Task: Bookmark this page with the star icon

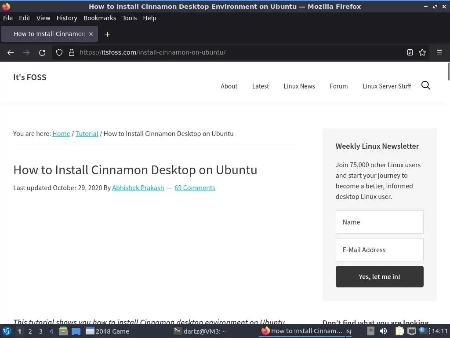Action: click(422, 52)
